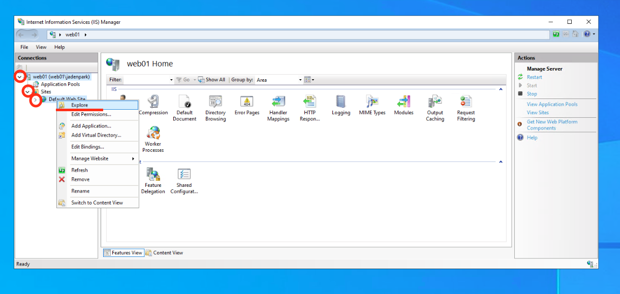Click the Show All filter button
This screenshot has width=620, height=294.
click(x=211, y=80)
